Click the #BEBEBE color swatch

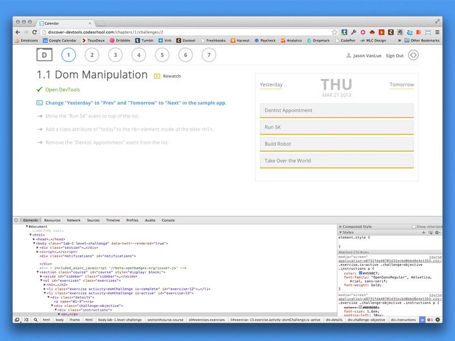point(361,307)
